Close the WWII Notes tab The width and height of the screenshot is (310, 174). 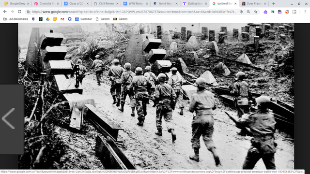pos(147,3)
